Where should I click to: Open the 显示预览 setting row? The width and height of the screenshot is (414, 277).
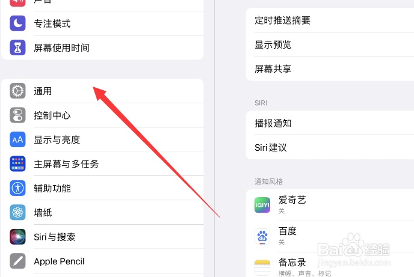(x=330, y=44)
